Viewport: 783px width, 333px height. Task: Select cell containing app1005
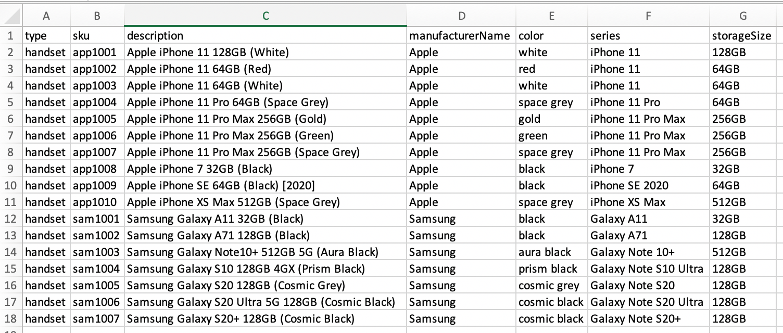[x=97, y=119]
